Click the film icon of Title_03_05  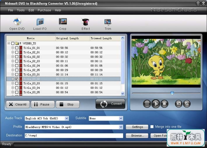pyautogui.click(x=21, y=92)
